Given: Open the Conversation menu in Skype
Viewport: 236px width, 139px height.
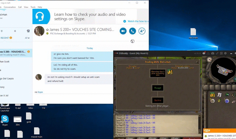Looking at the screenshot, I should pos(10,7).
